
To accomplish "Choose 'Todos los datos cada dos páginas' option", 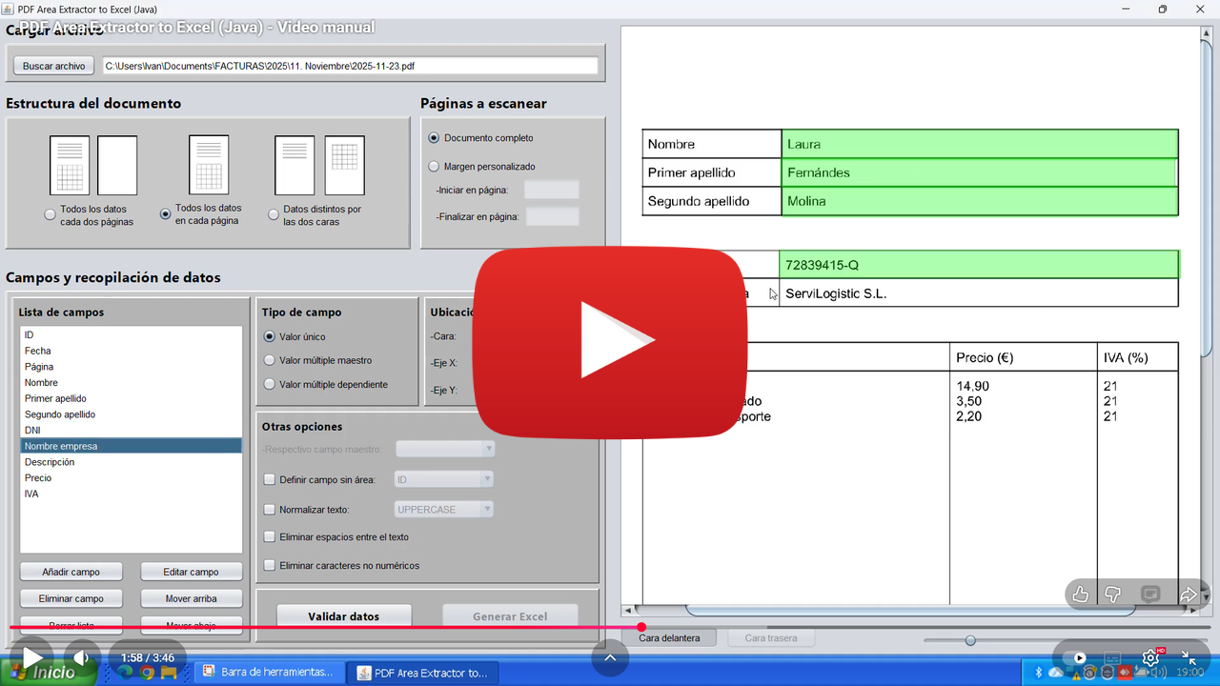I will 51,215.
